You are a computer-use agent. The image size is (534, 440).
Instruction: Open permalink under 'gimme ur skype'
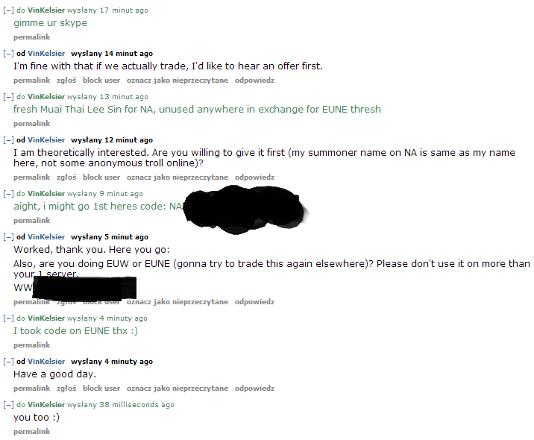tap(31, 37)
